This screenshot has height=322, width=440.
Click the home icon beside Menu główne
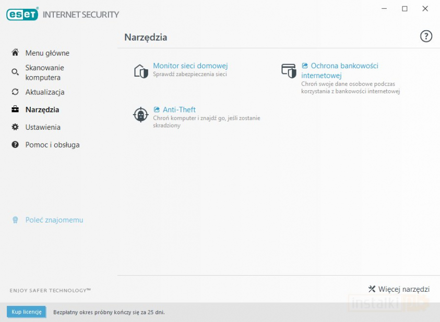[x=15, y=53]
